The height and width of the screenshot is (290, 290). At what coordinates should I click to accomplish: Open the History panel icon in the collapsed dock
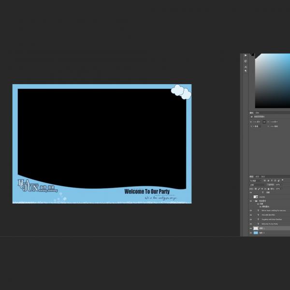[x=246, y=61]
